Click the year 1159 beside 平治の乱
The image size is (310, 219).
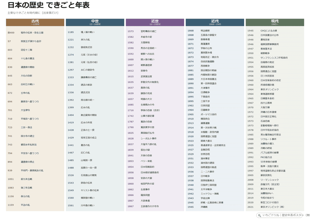click(11, 205)
